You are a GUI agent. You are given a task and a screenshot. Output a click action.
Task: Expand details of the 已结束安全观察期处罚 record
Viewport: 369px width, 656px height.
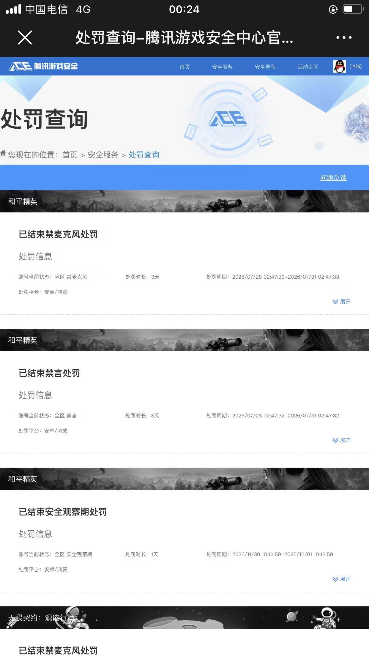point(341,579)
